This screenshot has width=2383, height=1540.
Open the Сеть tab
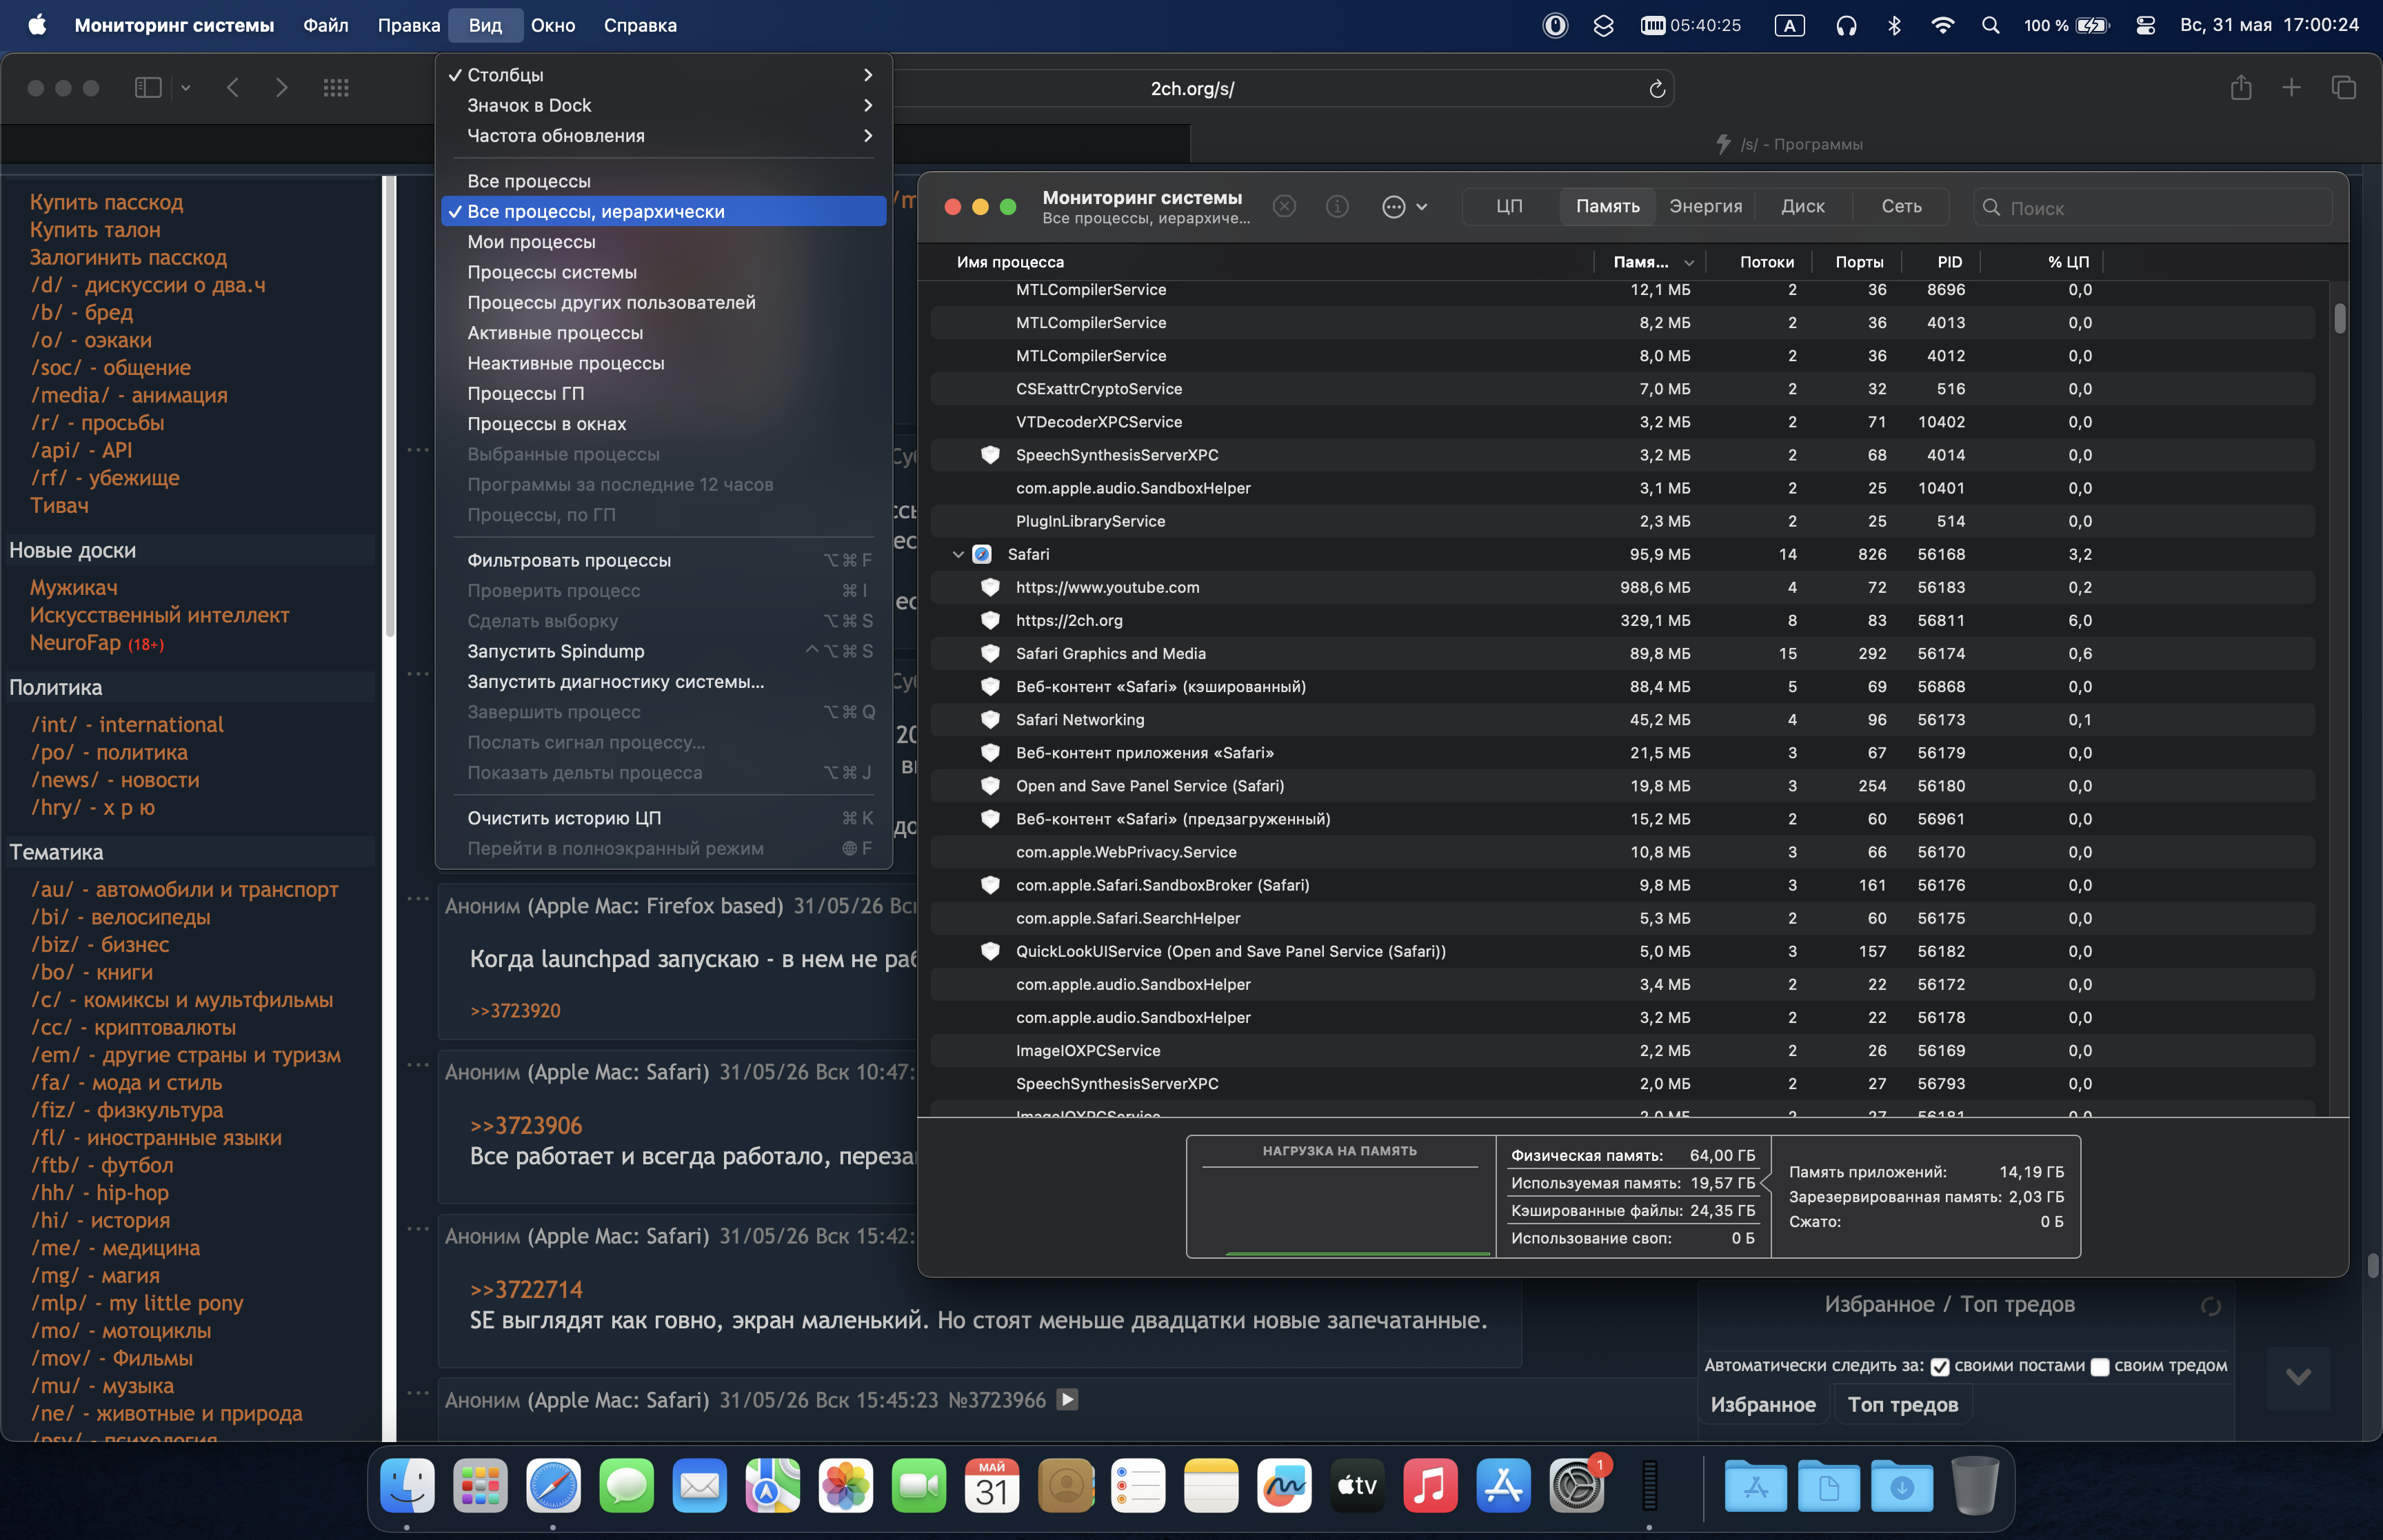(x=1901, y=206)
